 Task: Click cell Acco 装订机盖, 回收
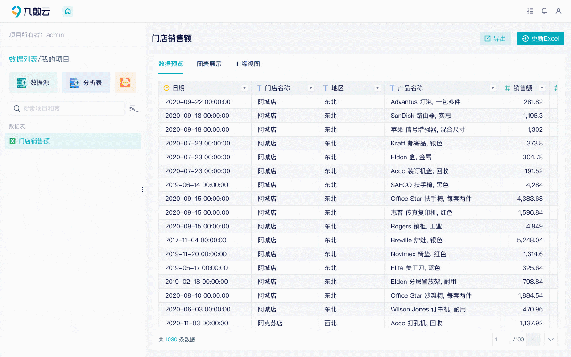442,171
